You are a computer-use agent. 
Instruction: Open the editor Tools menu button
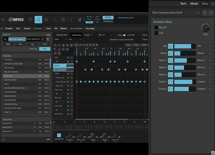pos(144,45)
